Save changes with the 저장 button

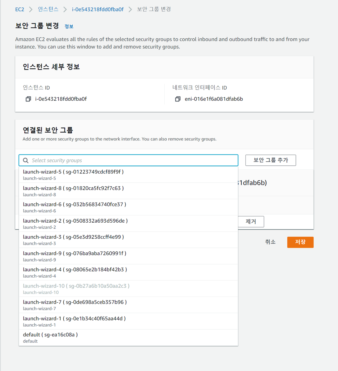(301, 242)
